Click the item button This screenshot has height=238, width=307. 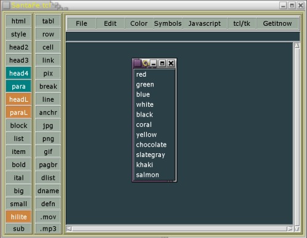[18, 152]
